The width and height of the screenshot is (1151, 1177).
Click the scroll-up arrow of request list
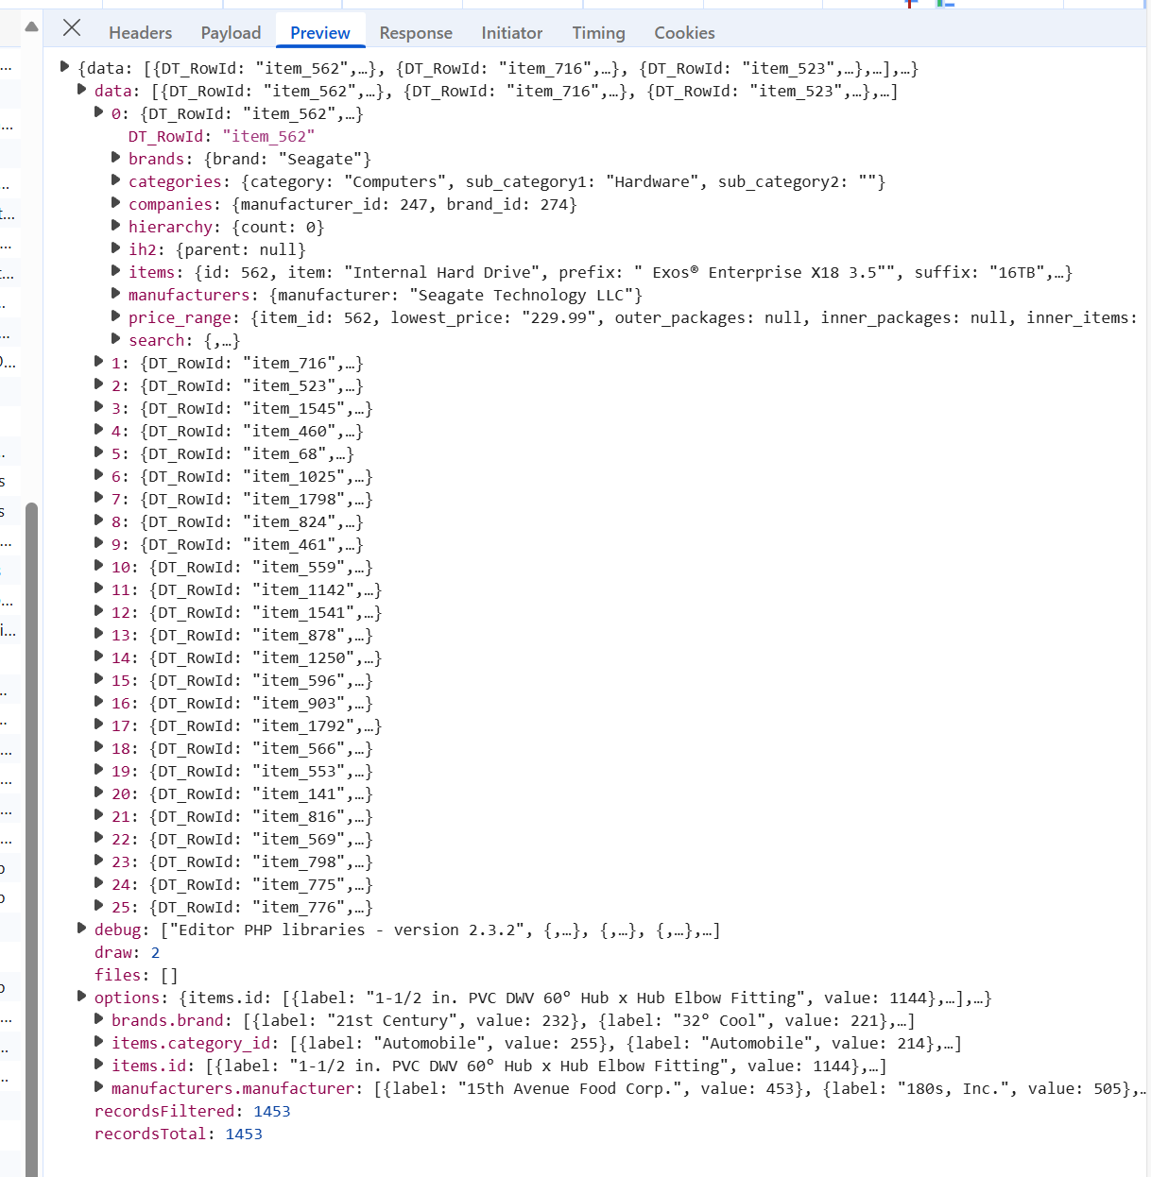(31, 26)
